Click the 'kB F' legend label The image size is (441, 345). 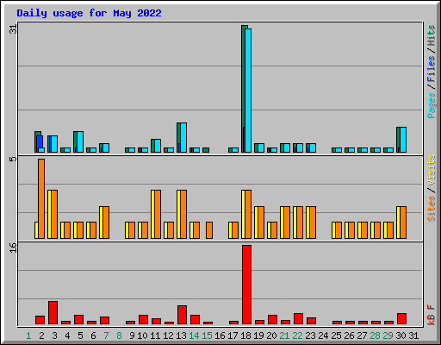pyautogui.click(x=431, y=315)
